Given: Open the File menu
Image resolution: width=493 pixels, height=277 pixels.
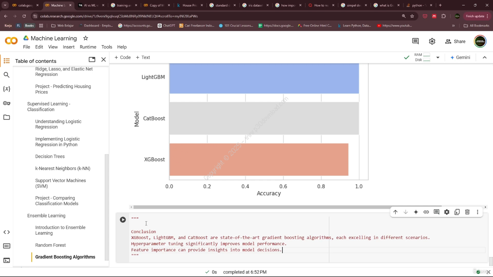Looking at the screenshot, I should click(x=27, y=47).
